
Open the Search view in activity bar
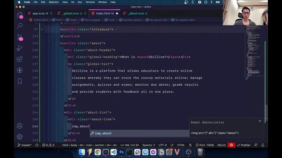(20, 25)
